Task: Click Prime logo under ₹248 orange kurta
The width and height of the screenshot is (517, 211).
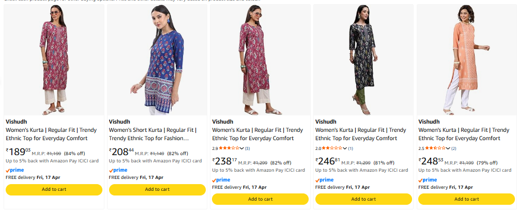Action: coord(428,180)
